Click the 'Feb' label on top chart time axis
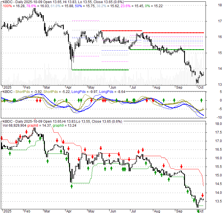Viewport: 223px width, 213px height. point(27,87)
